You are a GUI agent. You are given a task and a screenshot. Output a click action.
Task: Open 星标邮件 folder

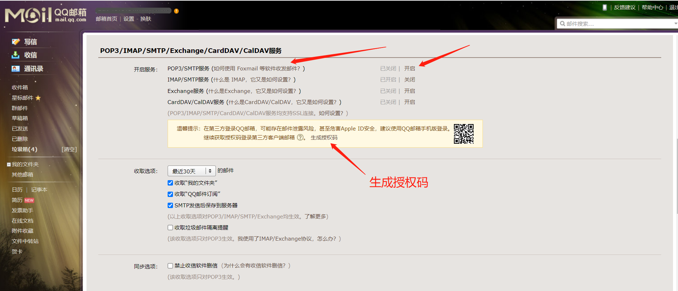[x=22, y=98]
